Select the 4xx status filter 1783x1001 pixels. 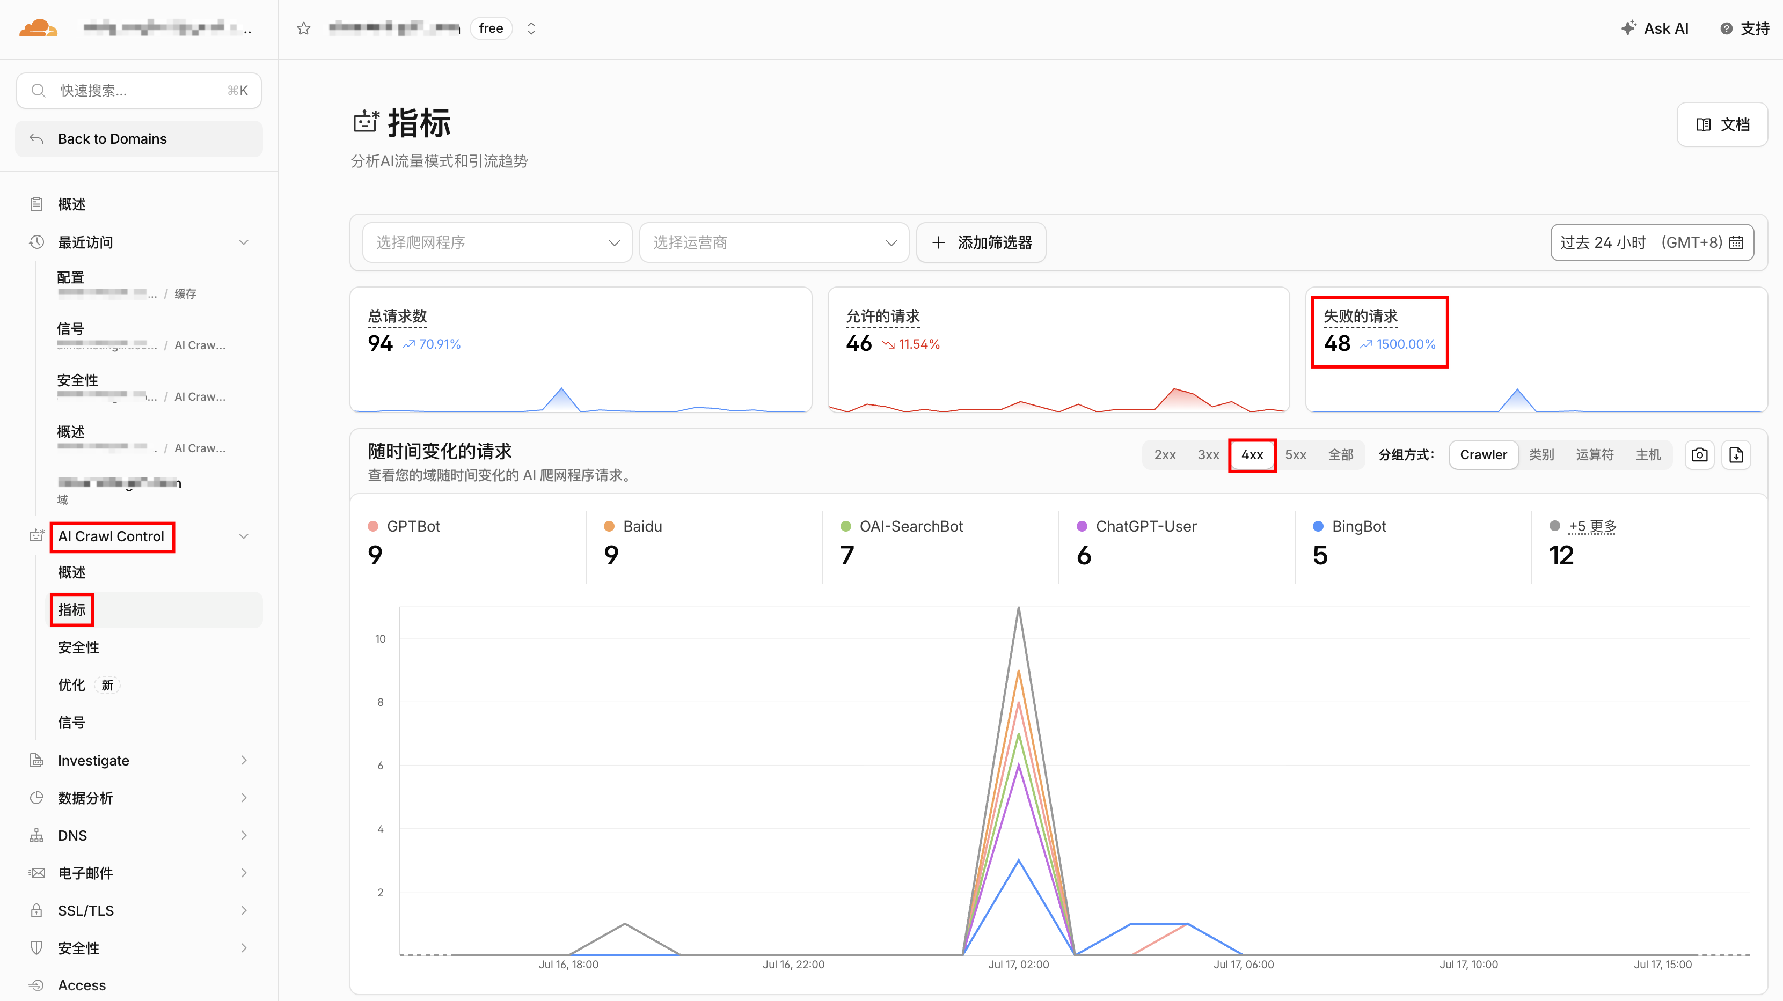point(1252,455)
